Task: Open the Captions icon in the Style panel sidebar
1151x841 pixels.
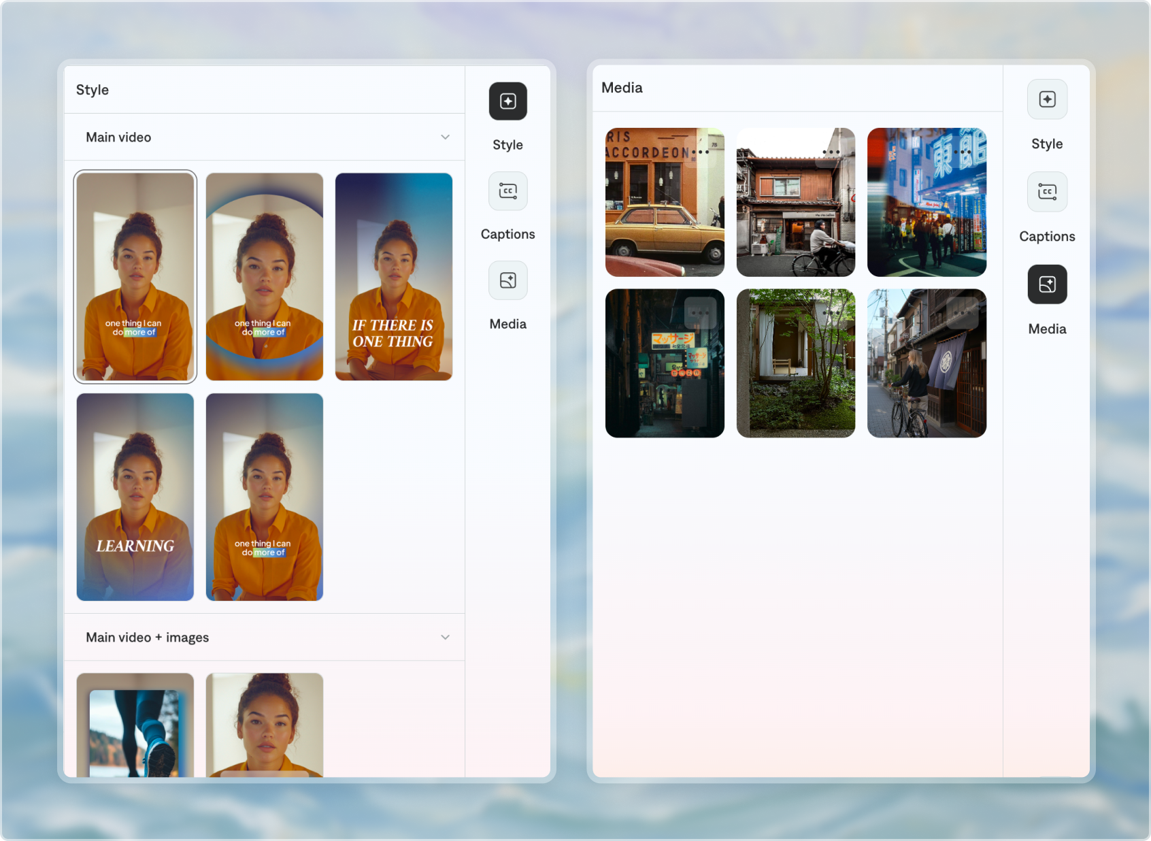Action: [x=507, y=191]
